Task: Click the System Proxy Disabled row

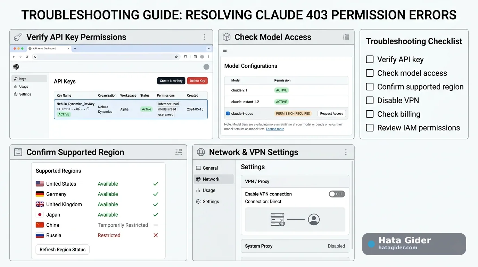Action: 295,246
